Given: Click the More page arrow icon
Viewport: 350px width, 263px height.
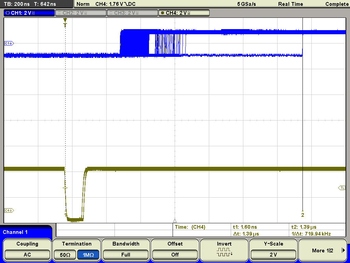Looking at the screenshot, I should [343, 250].
